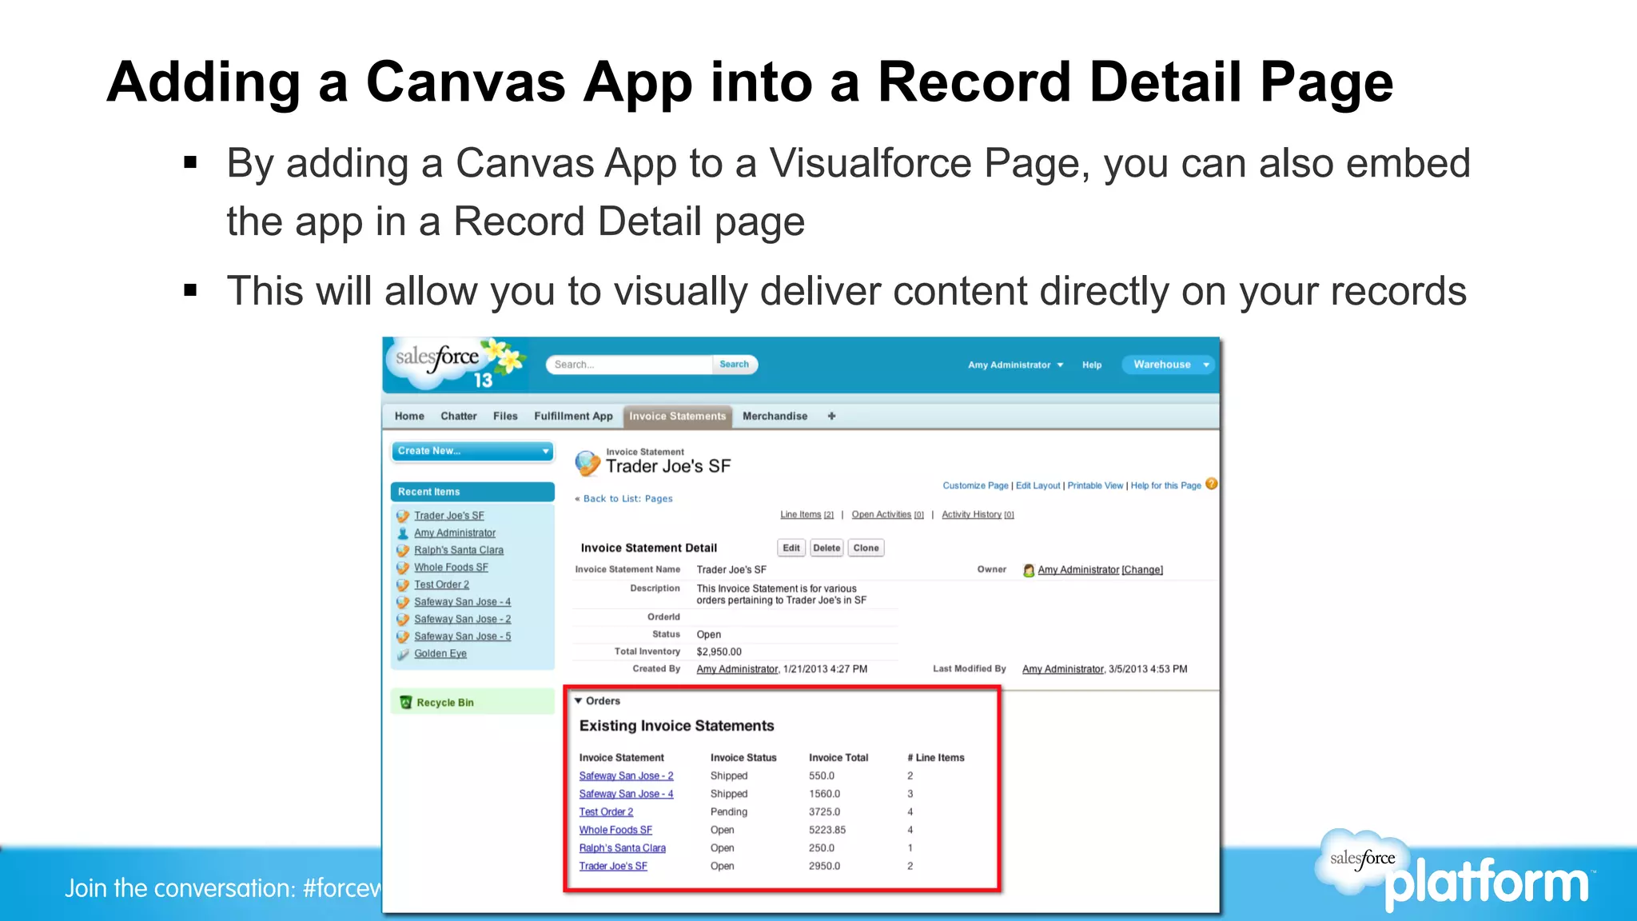The height and width of the screenshot is (921, 1637).
Task: Open Ralph's Santa Clara in Orders table
Action: click(x=622, y=848)
